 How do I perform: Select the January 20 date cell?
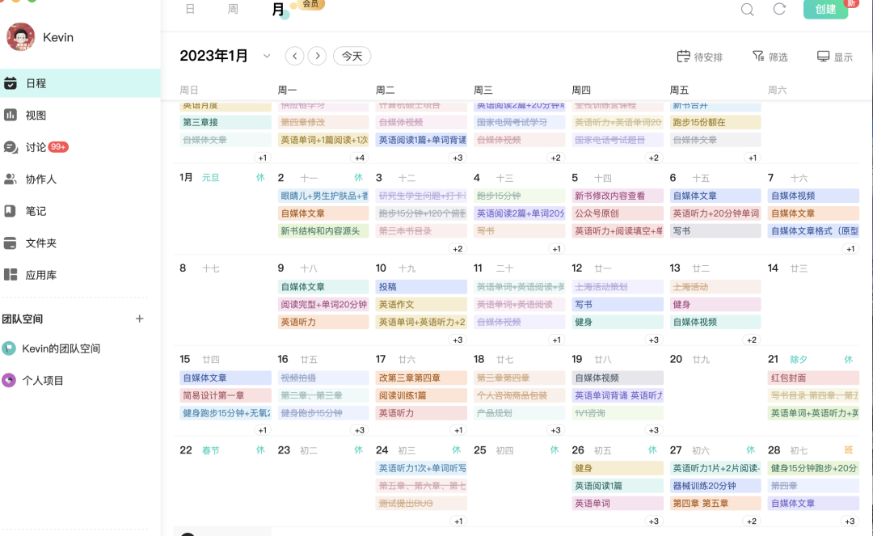(x=715, y=392)
